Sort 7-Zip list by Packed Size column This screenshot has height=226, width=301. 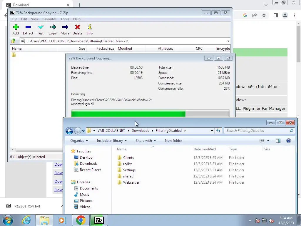(x=106, y=49)
